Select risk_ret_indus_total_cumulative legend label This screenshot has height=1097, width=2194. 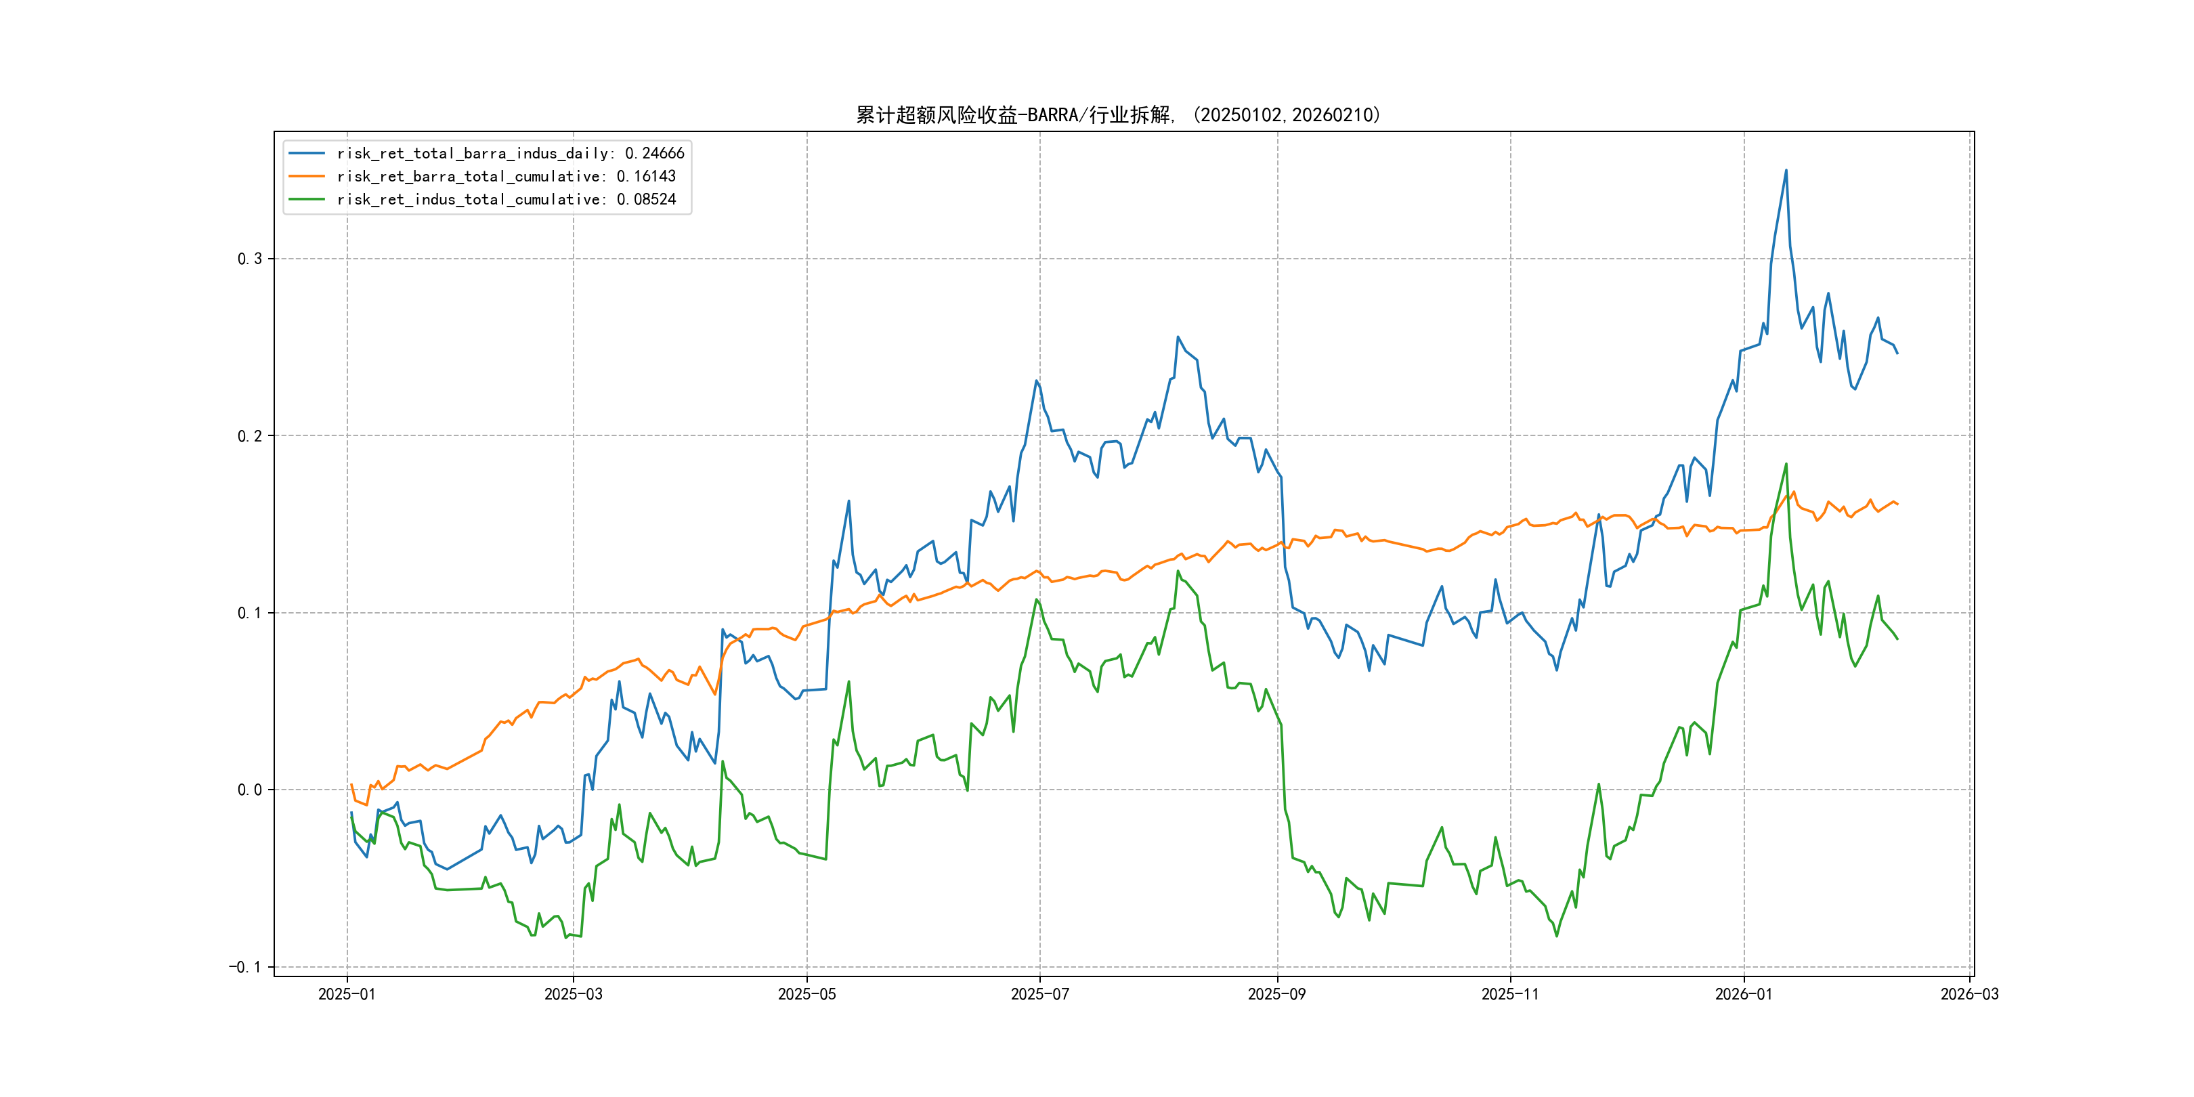pyautogui.click(x=506, y=199)
